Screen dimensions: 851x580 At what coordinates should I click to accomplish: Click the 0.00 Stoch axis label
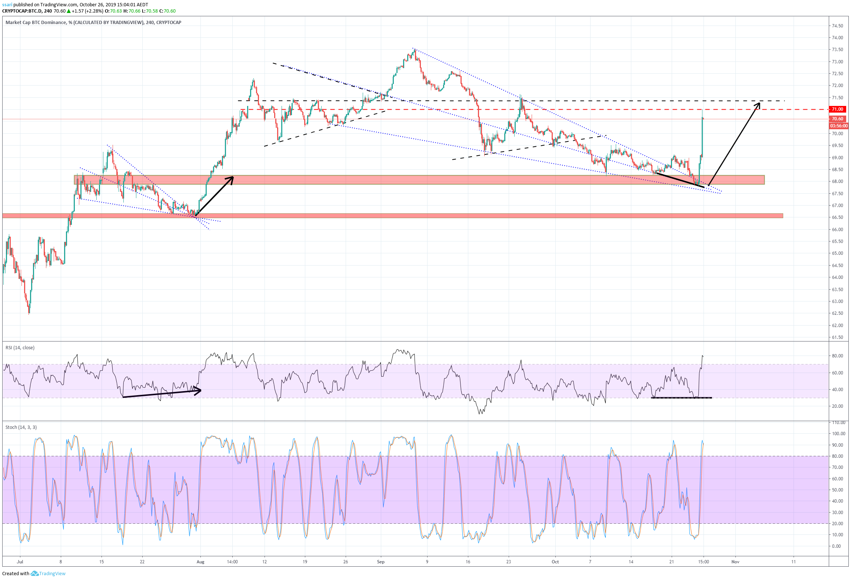836,546
